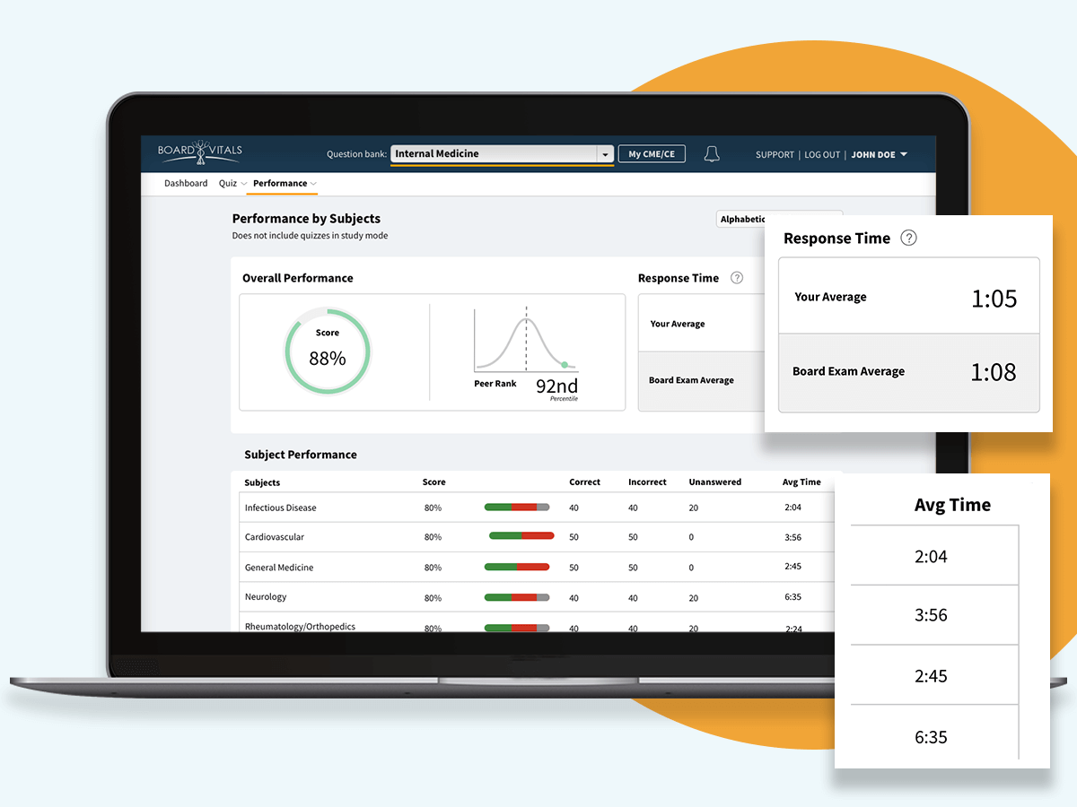Click the Peer Rank bell curve graphic

(x=526, y=340)
